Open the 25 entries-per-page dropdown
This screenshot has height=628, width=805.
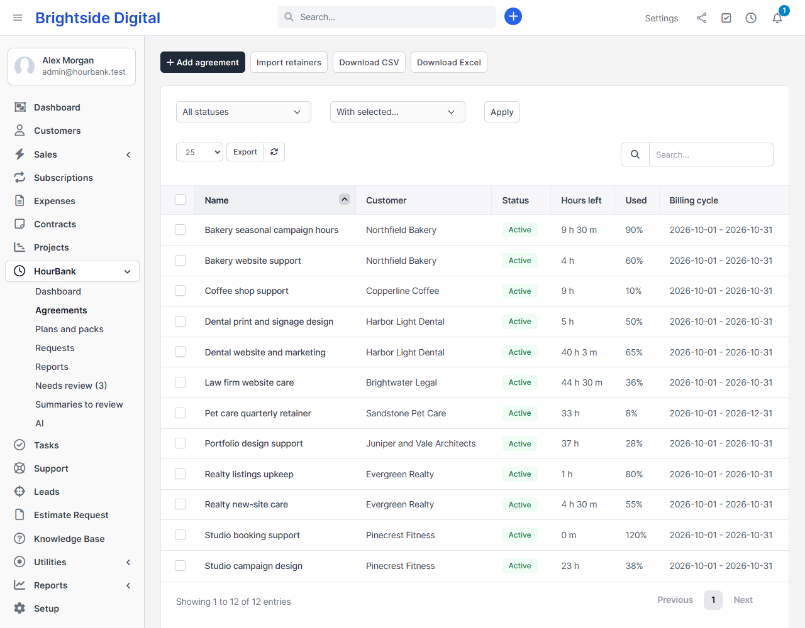coord(200,152)
